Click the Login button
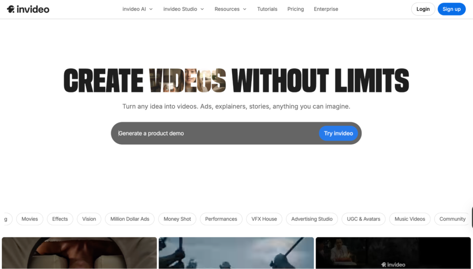473x269 pixels. click(423, 9)
